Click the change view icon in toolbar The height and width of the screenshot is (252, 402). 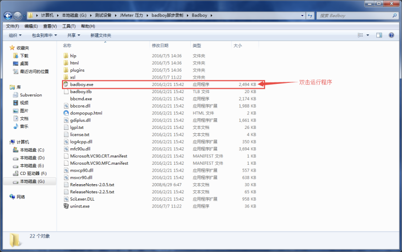(360, 35)
